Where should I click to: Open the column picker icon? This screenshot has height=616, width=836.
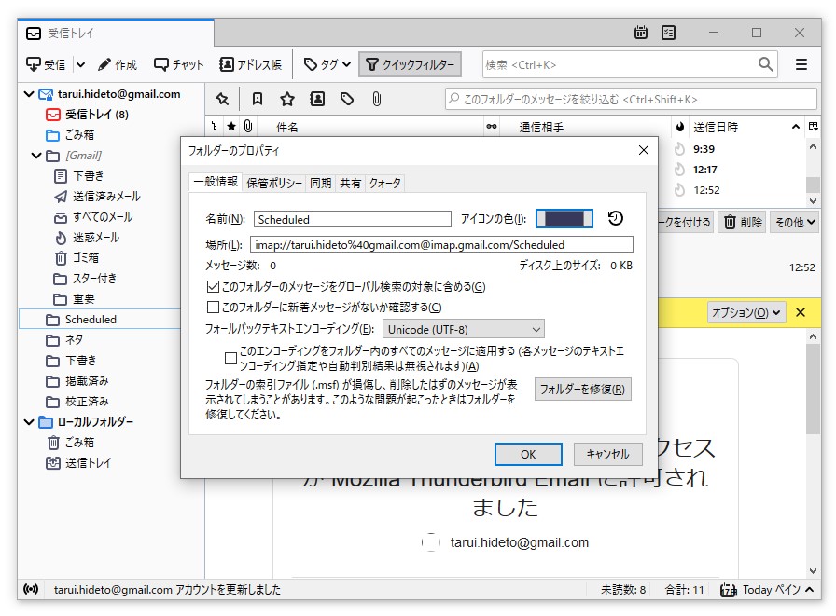coord(813,126)
